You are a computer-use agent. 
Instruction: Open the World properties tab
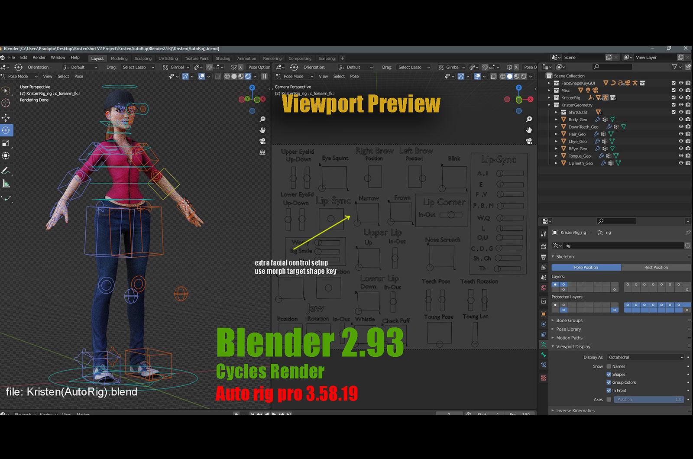(x=544, y=288)
